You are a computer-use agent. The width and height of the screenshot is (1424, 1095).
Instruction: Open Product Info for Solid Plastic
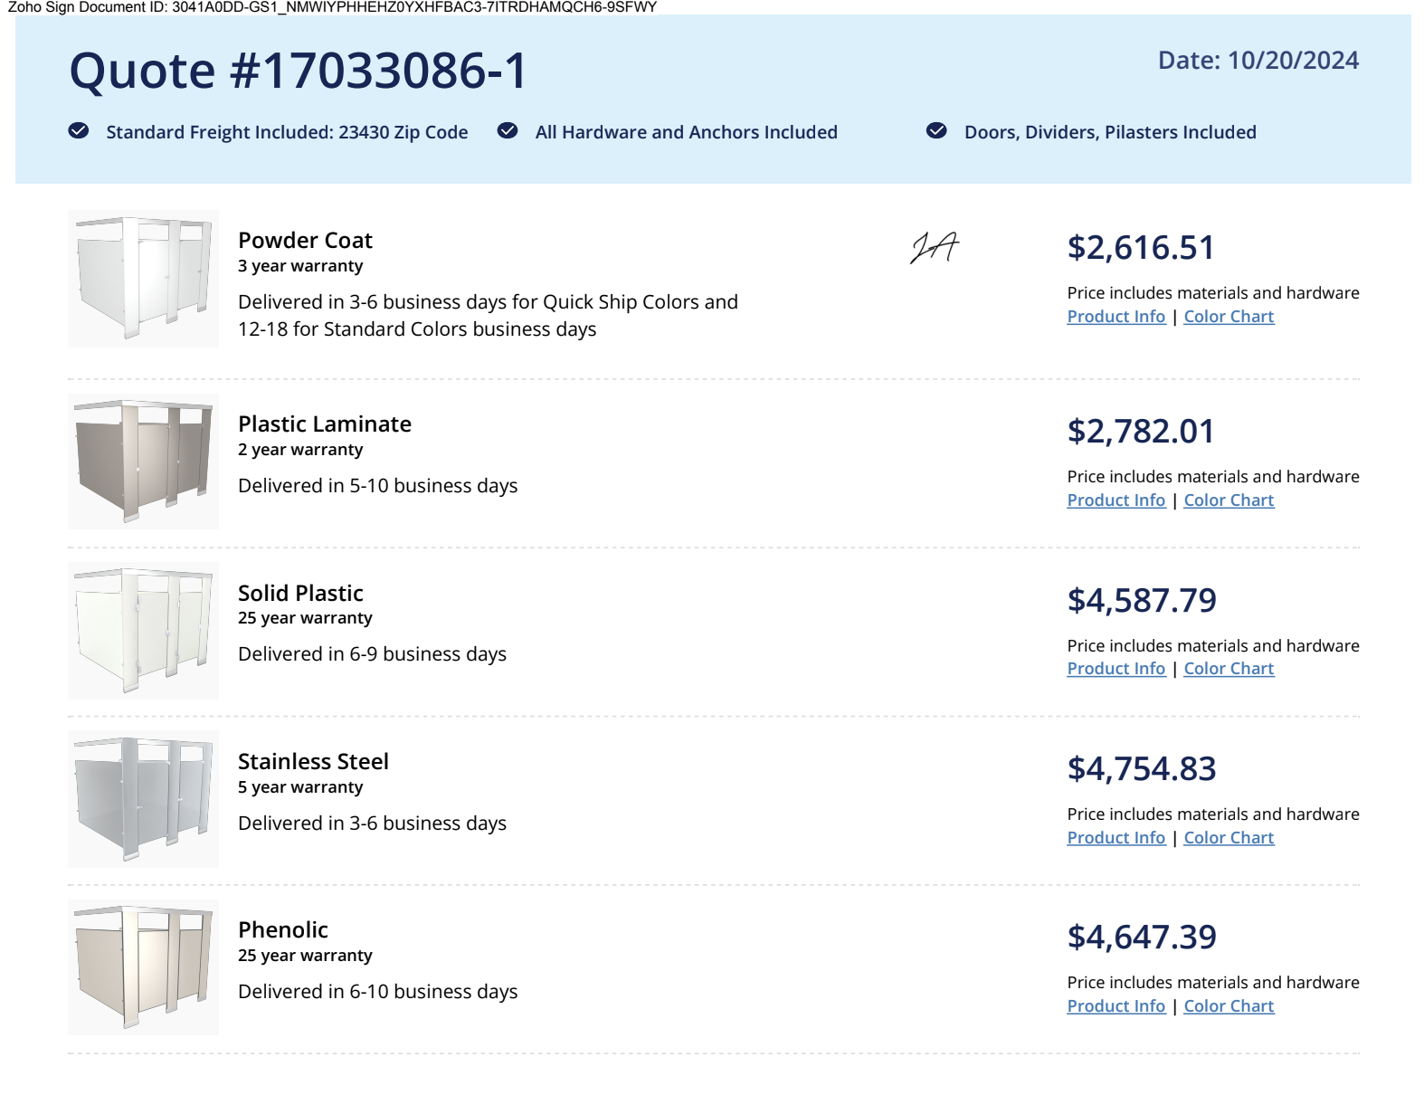coord(1115,669)
